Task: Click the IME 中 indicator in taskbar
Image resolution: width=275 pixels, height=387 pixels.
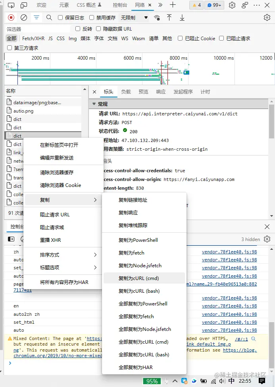Action: [x=231, y=381]
